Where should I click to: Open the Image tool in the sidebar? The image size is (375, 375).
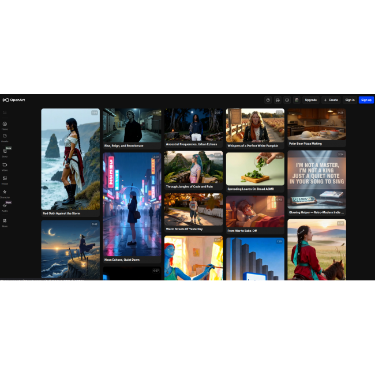pyautogui.click(x=5, y=179)
